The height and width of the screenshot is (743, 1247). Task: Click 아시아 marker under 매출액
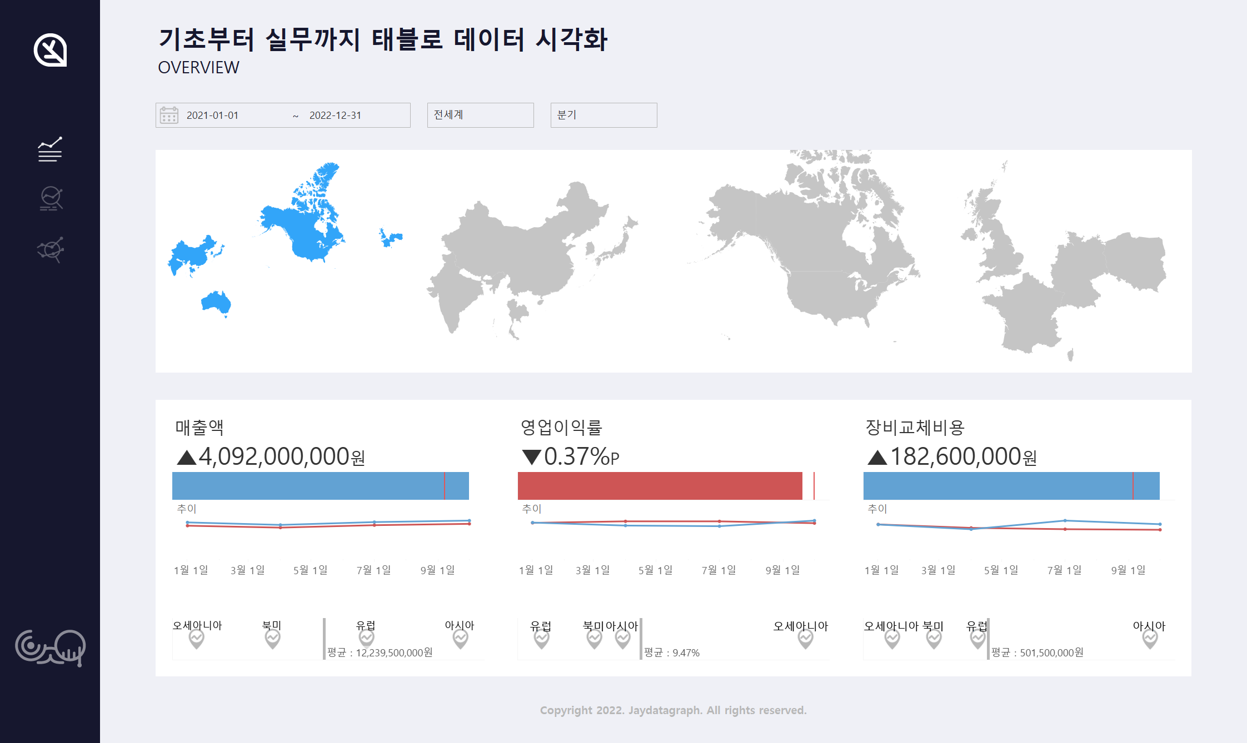[x=460, y=640]
